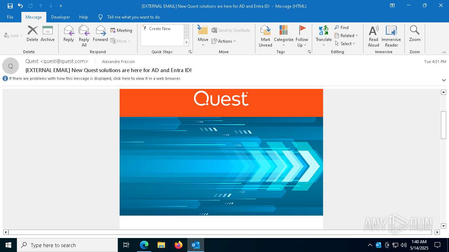Click the Tell me what you want to do box

(x=133, y=17)
